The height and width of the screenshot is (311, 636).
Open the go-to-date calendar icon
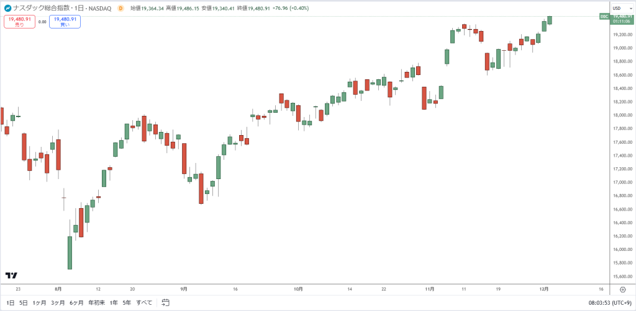click(x=165, y=302)
